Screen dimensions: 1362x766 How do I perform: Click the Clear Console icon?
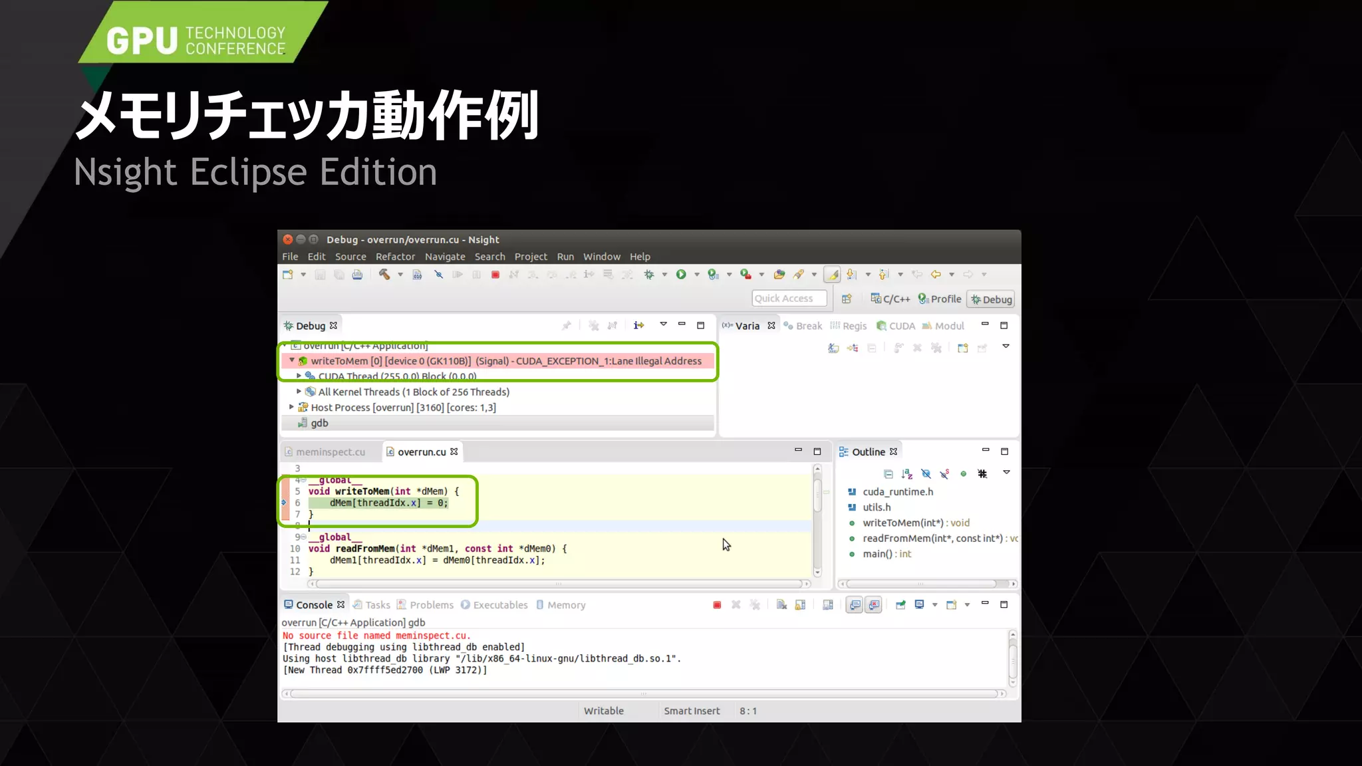[781, 605]
